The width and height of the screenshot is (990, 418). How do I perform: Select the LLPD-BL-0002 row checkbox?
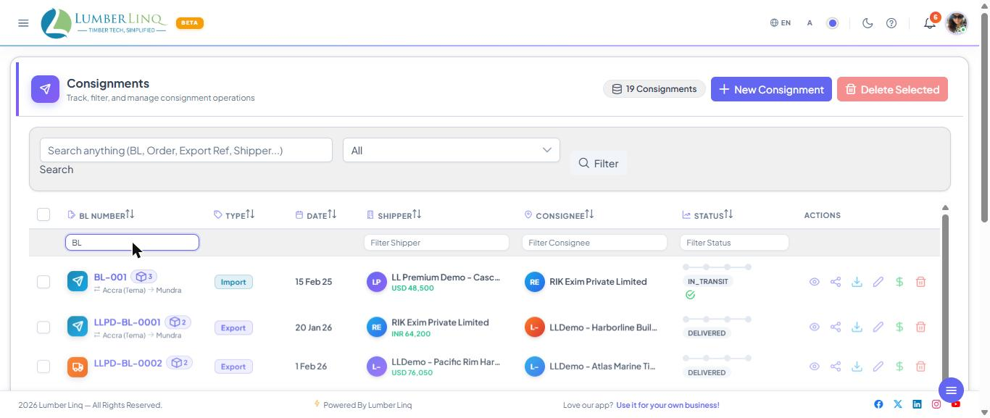coord(43,367)
